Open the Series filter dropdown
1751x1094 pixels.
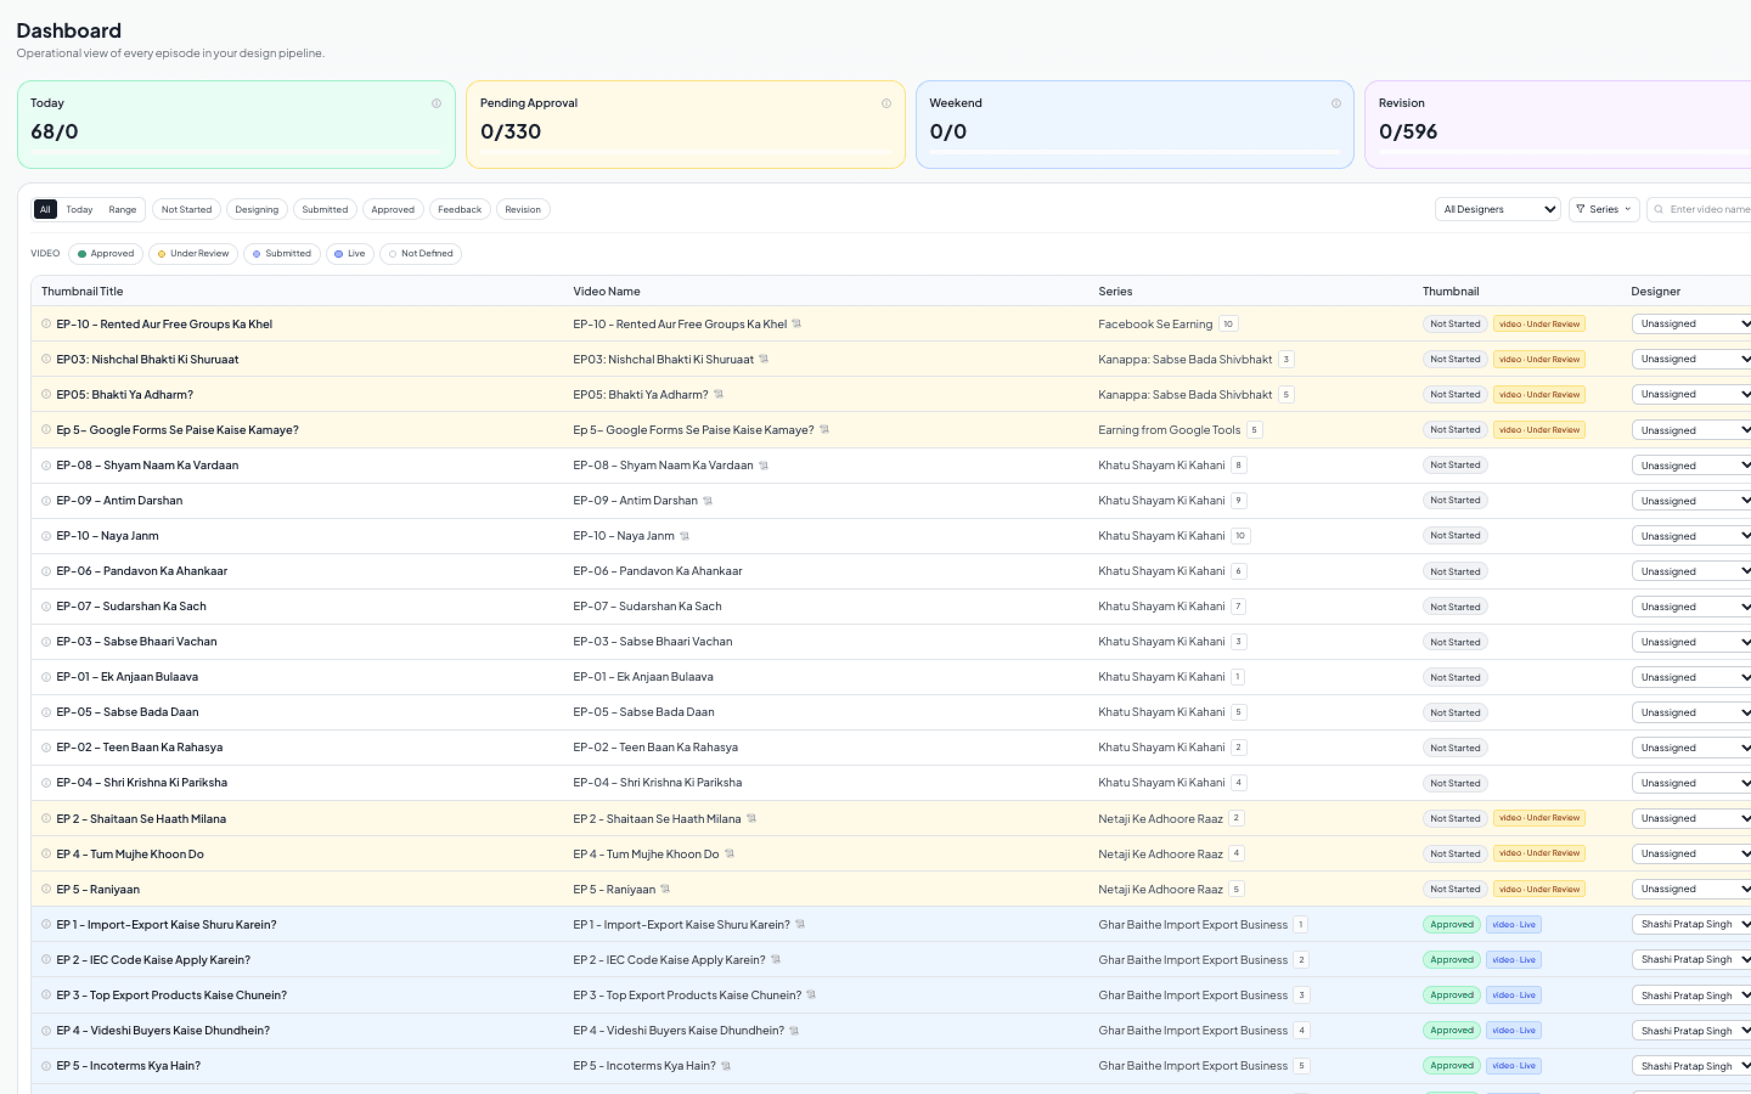(x=1604, y=210)
